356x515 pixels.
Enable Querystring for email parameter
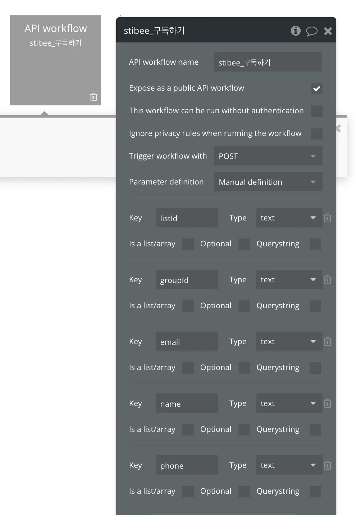click(315, 368)
